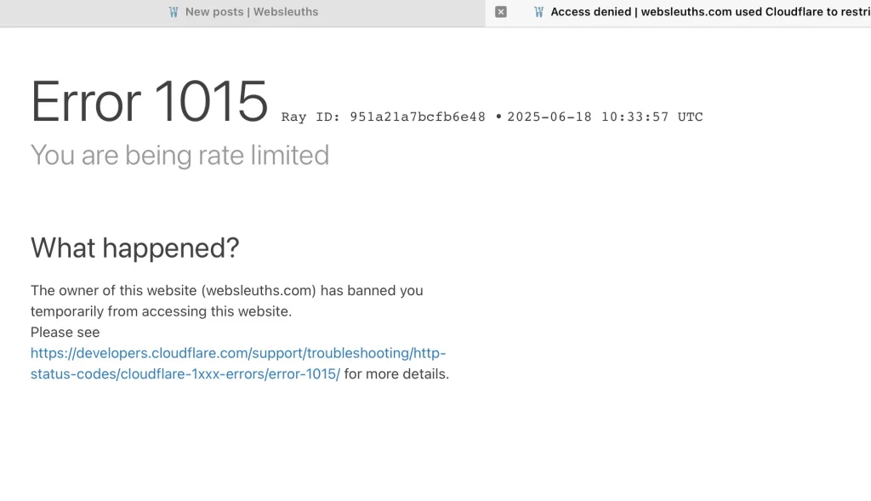The height and width of the screenshot is (501, 871).
Task: Click the Please see text
Action: pos(65,333)
